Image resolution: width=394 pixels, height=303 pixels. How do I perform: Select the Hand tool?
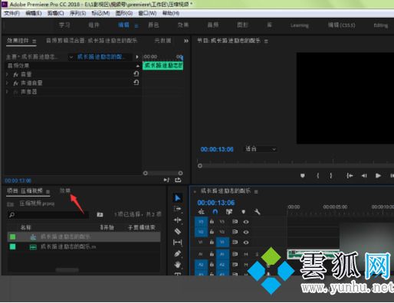click(178, 265)
